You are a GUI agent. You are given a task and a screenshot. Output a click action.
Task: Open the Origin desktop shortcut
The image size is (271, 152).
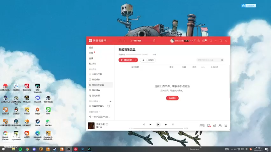pos(38,111)
